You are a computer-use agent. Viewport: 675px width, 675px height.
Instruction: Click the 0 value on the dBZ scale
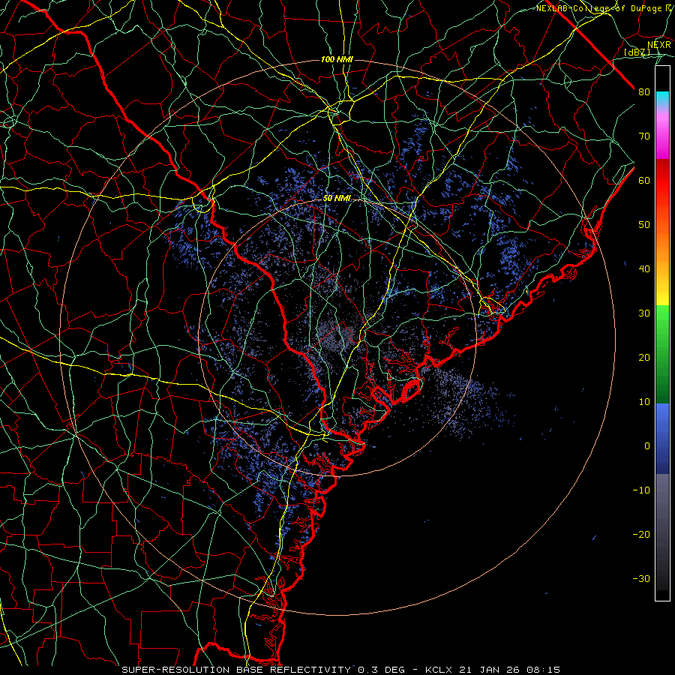pyautogui.click(x=647, y=446)
